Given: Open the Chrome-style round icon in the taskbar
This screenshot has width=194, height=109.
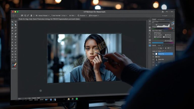Looking at the screenshot, I should [73, 99].
